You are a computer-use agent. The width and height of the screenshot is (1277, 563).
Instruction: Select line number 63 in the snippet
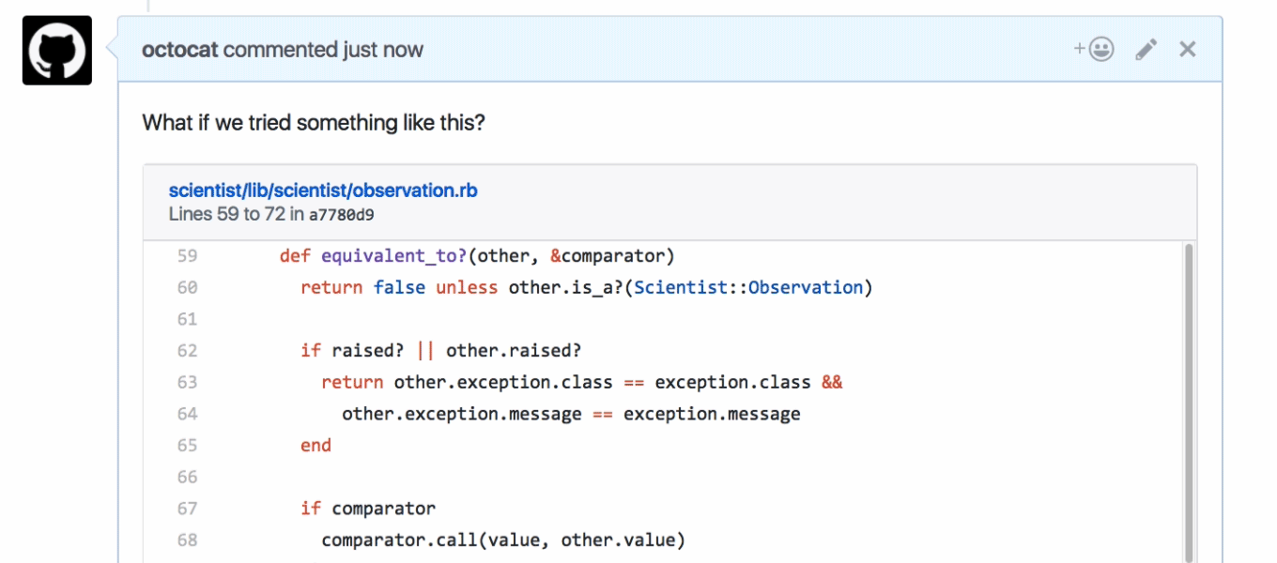point(187,383)
